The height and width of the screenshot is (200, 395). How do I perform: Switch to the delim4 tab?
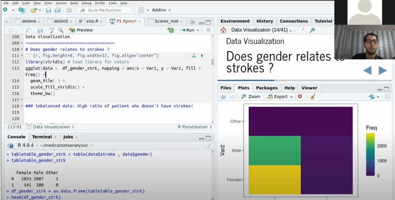pyautogui.click(x=29, y=21)
